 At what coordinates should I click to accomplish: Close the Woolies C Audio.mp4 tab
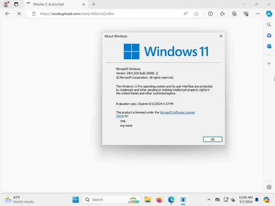click(x=84, y=4)
